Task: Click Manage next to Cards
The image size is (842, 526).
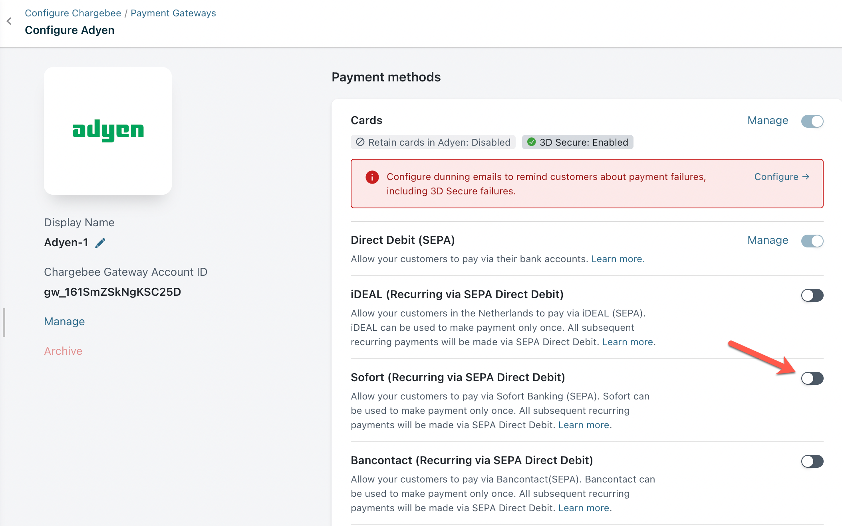Action: (767, 121)
